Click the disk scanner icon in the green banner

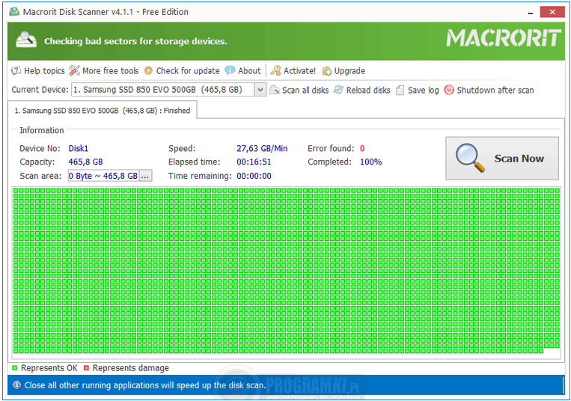[x=26, y=40]
